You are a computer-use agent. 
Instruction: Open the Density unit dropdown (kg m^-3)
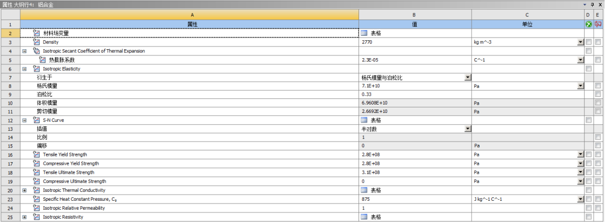580,42
